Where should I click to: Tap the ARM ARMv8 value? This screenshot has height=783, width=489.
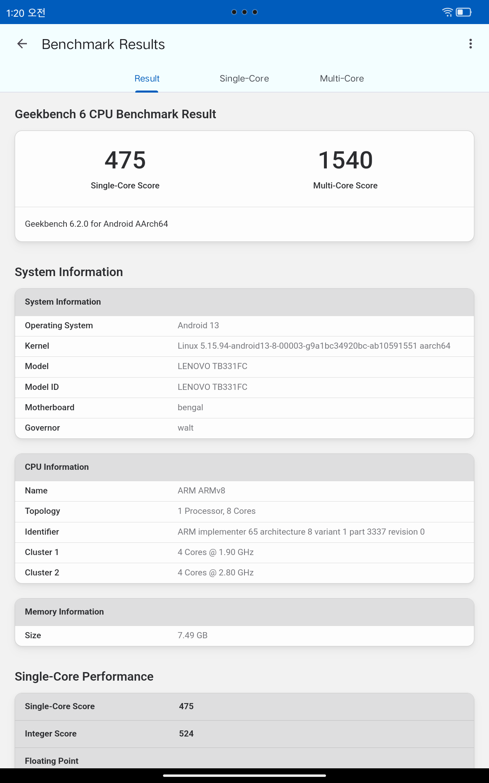tap(202, 491)
